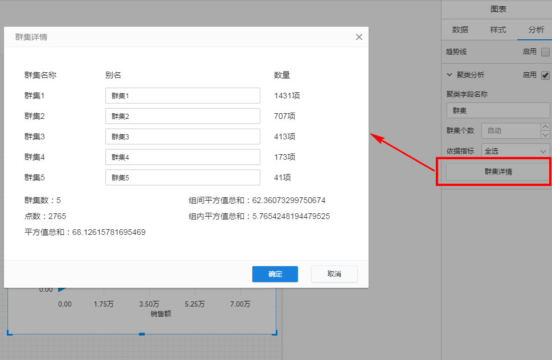Click the 聚类字段名称 input containing 群集

point(498,110)
